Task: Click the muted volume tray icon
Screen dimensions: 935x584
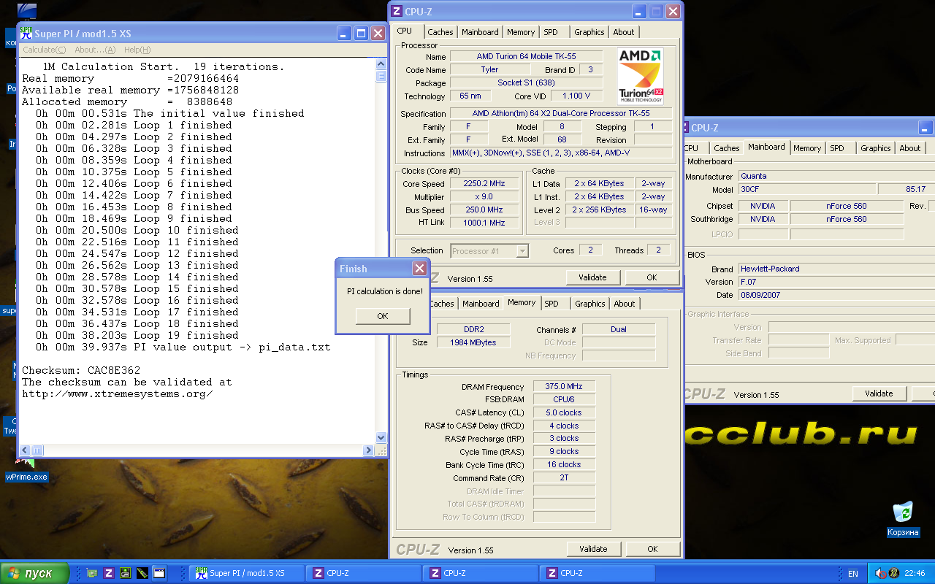Action: point(881,573)
